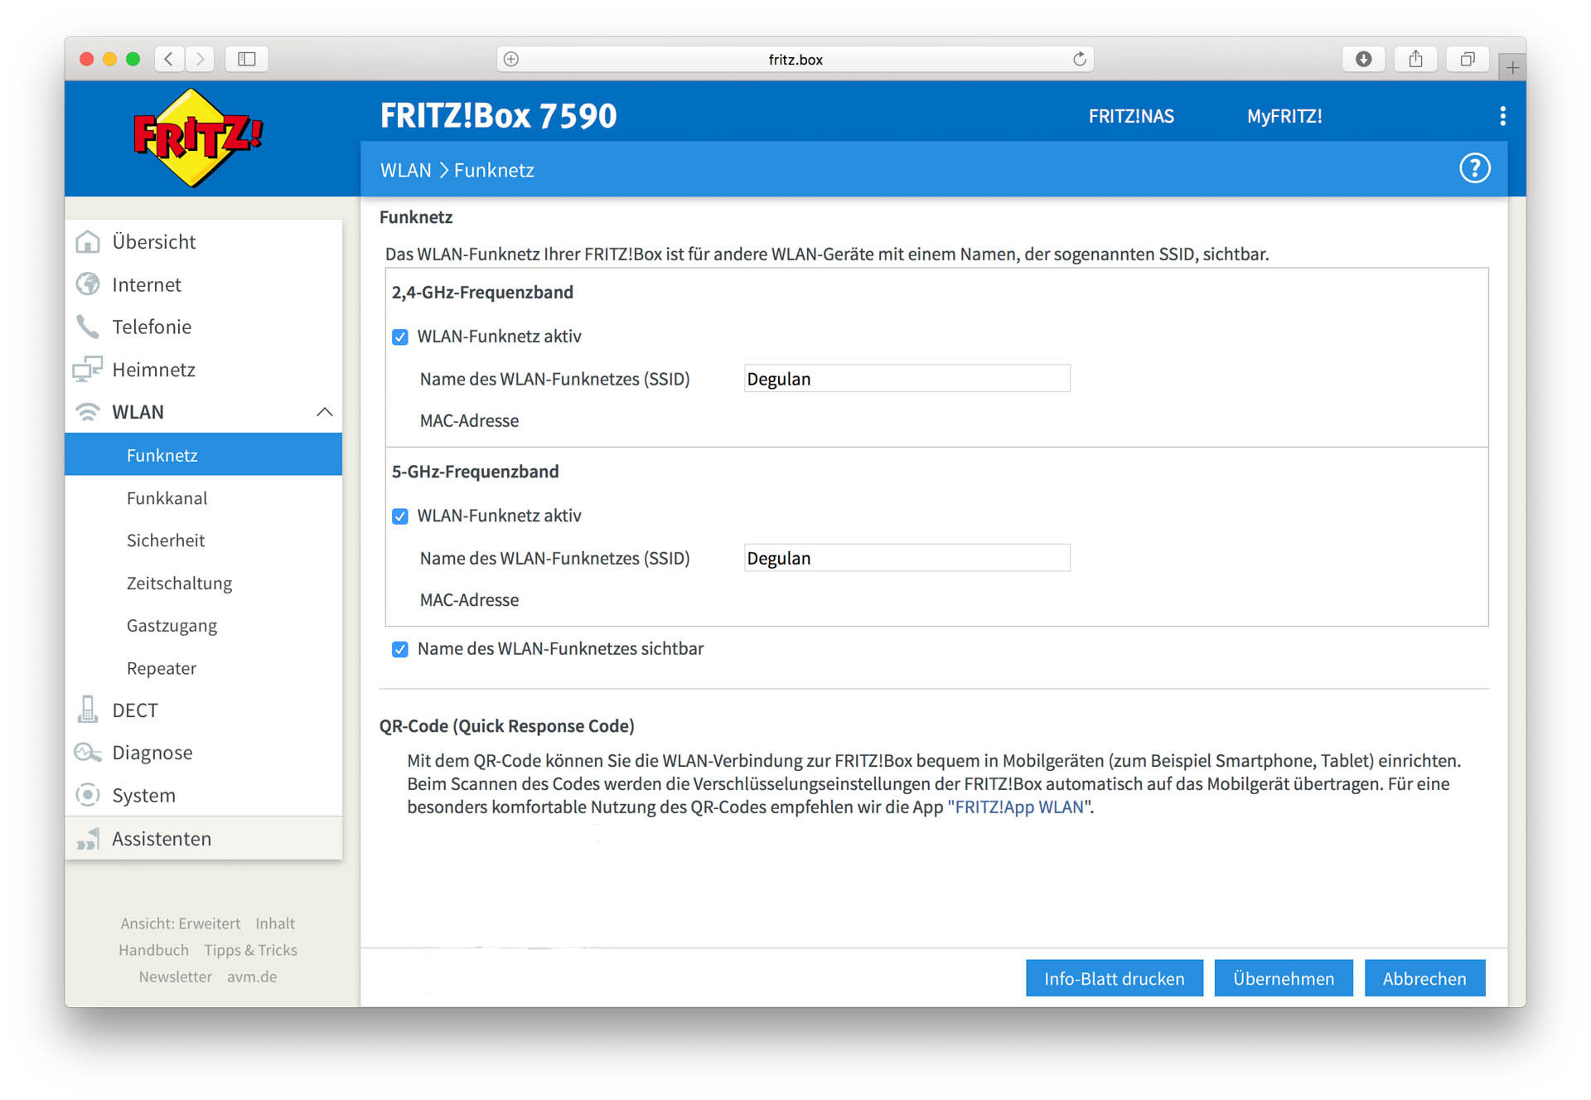
Task: Click the System icon
Action: coord(88,795)
